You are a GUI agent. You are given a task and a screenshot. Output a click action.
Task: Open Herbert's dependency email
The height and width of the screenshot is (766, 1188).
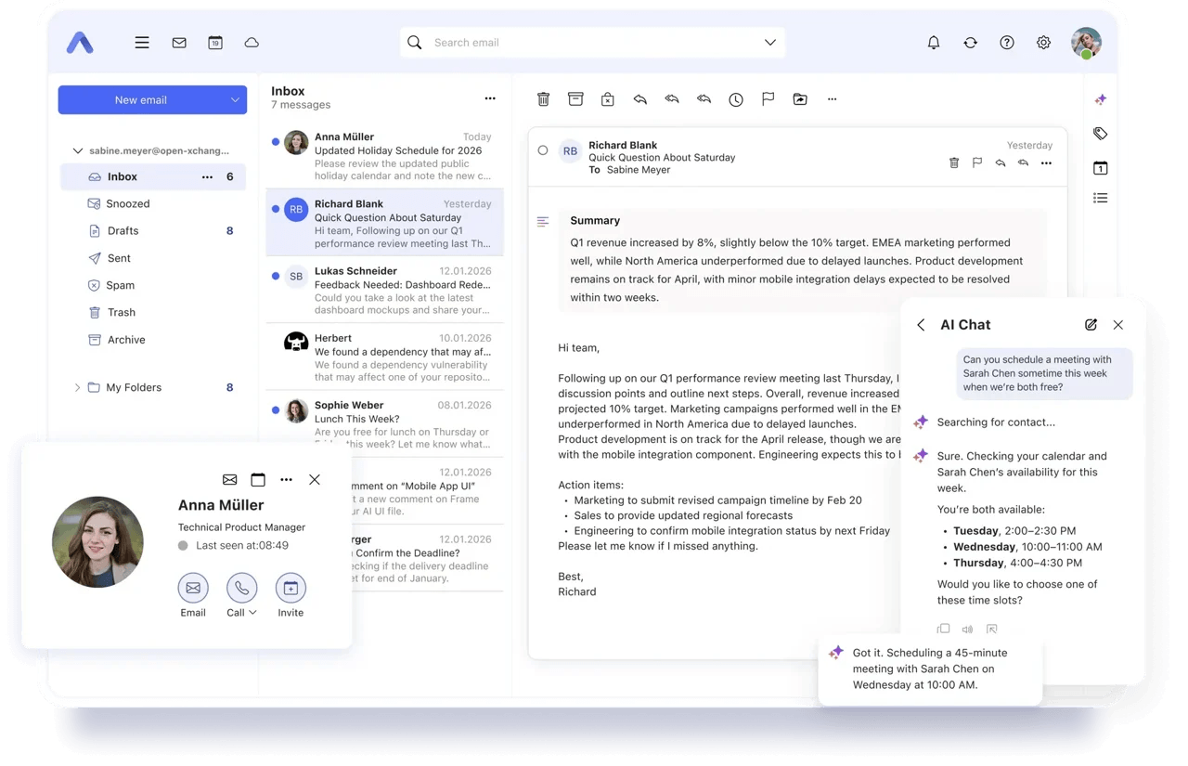point(385,357)
